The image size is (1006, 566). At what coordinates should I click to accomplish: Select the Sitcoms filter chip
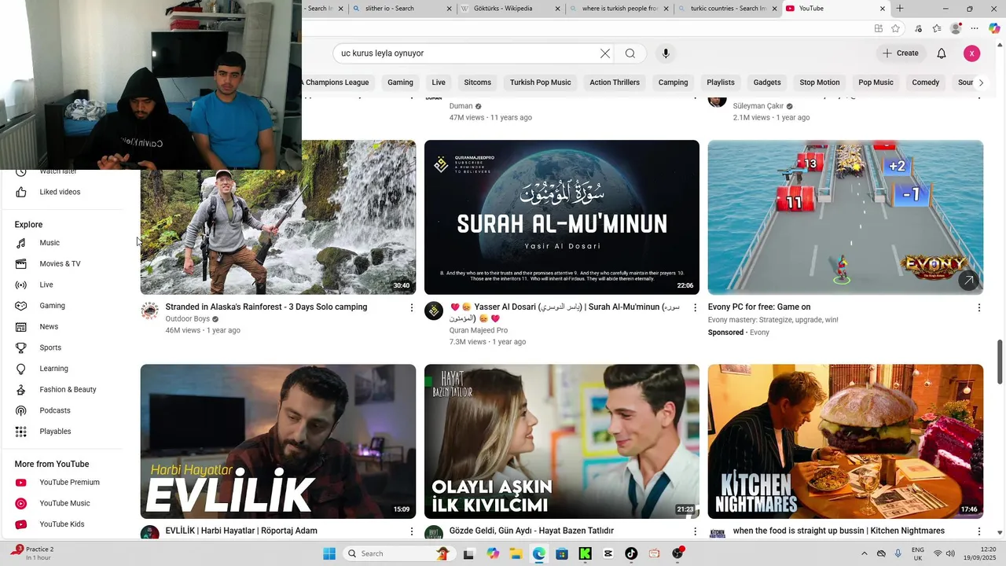coord(477,83)
